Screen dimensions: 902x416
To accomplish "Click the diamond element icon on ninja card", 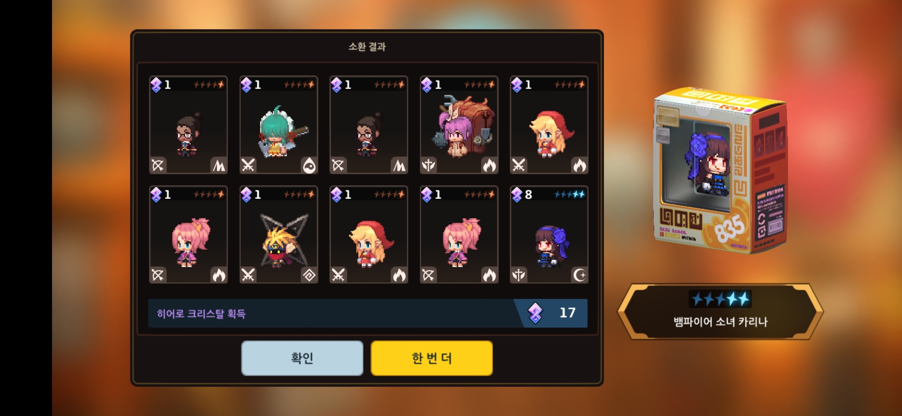I will coord(309,275).
